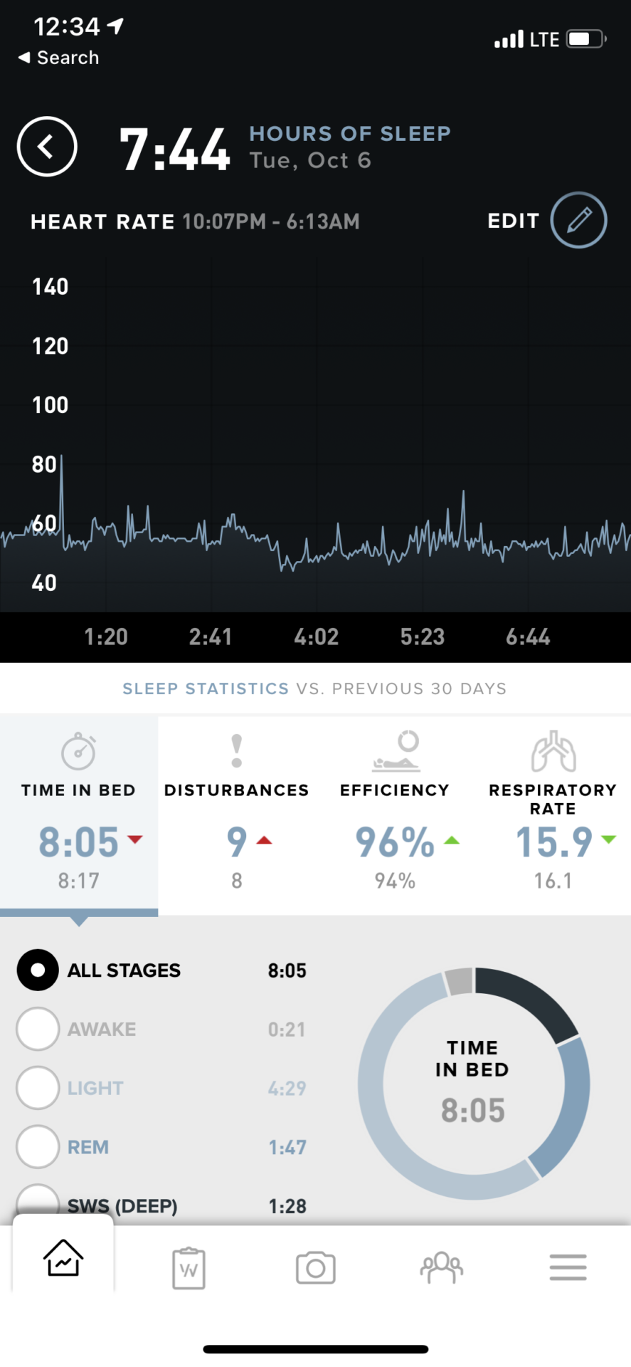
Task: Tap the back arrow circle icon
Action: (x=47, y=147)
